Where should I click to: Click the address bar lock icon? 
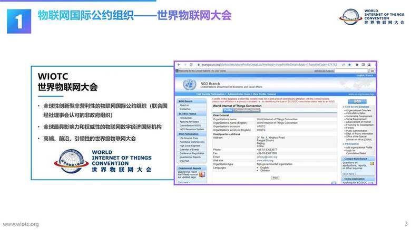point(199,65)
